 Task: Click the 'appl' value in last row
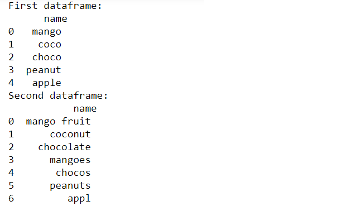(79, 199)
